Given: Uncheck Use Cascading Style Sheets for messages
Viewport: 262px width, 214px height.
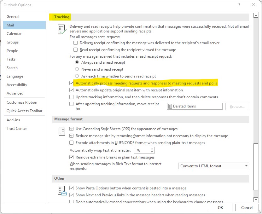Looking at the screenshot, I should pyautogui.click(x=71, y=129).
